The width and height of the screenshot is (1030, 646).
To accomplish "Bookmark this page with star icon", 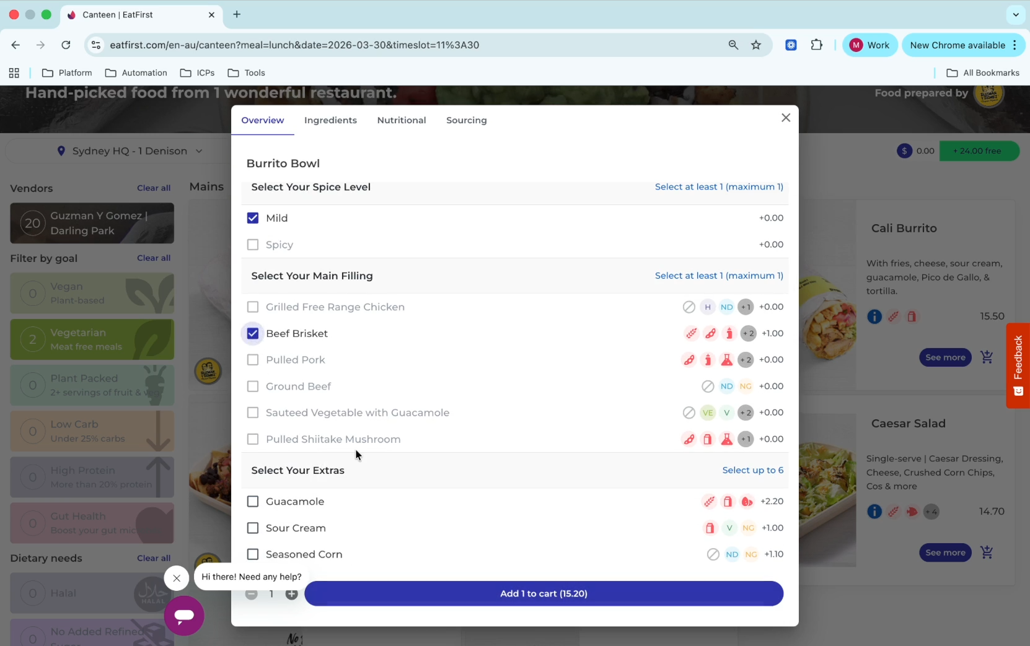I will coord(756,45).
